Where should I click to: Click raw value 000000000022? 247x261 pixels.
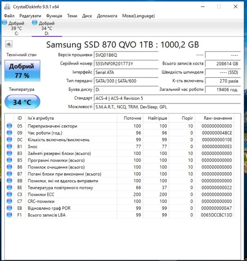pos(217,188)
